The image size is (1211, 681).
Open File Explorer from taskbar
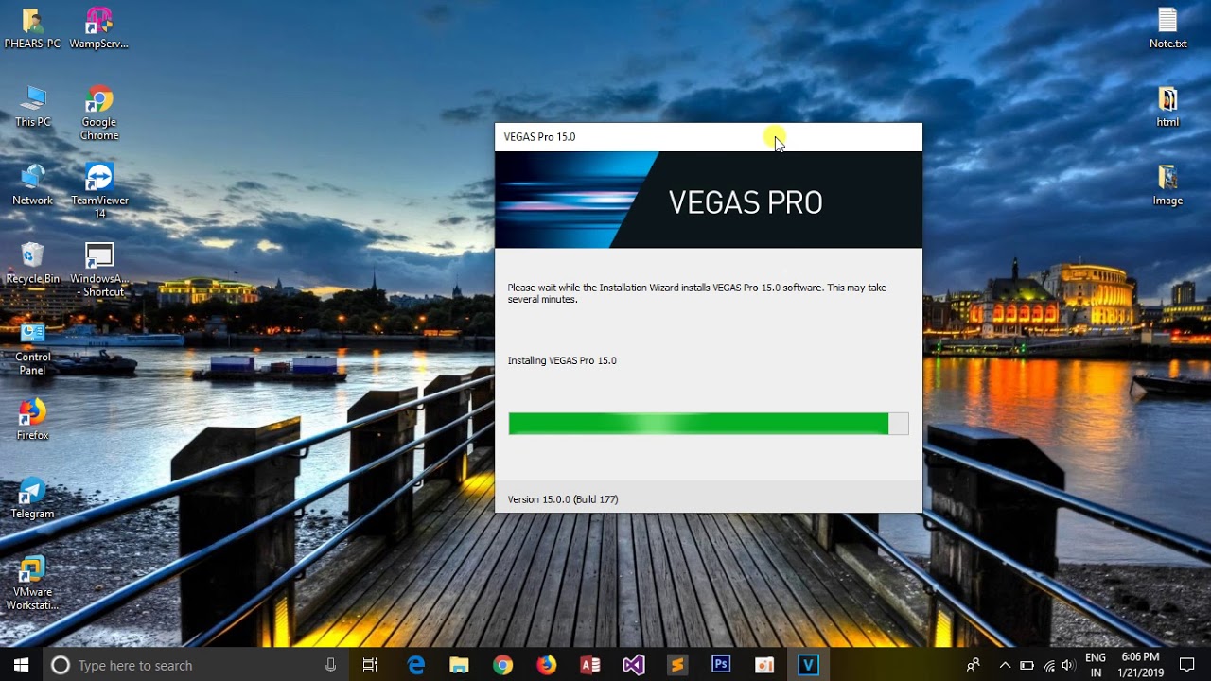pyautogui.click(x=459, y=665)
